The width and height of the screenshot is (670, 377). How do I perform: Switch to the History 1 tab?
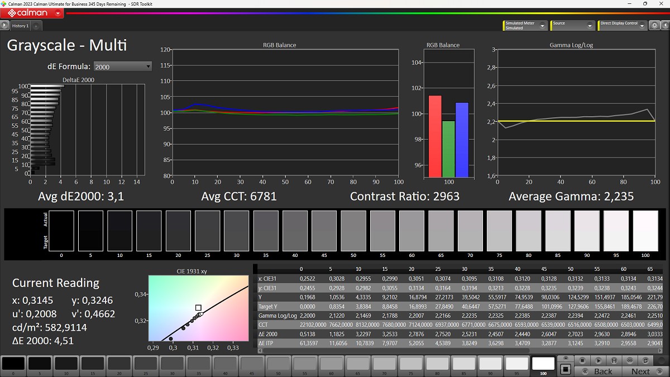tap(21, 26)
